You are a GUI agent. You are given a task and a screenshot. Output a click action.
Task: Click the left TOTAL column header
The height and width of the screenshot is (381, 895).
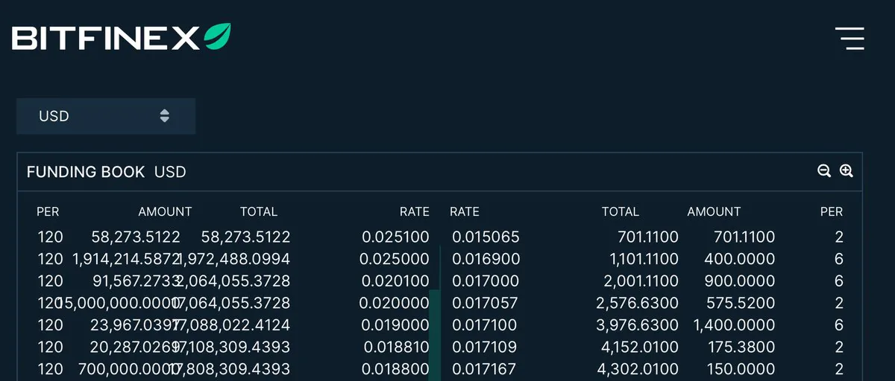tap(259, 212)
